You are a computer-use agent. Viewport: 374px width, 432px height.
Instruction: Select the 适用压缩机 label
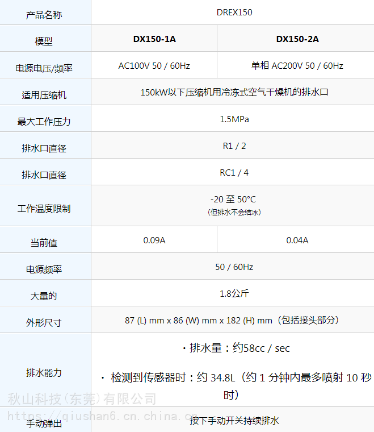44,95
